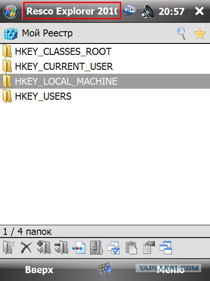Open the Меню softkey
Image resolution: width=210 pixels, height=281 pixels.
[171, 270]
